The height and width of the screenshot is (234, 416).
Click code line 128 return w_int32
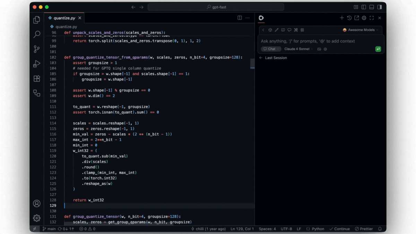click(88, 200)
